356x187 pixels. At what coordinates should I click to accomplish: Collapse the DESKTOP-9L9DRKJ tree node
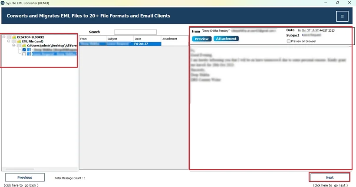tap(4, 37)
